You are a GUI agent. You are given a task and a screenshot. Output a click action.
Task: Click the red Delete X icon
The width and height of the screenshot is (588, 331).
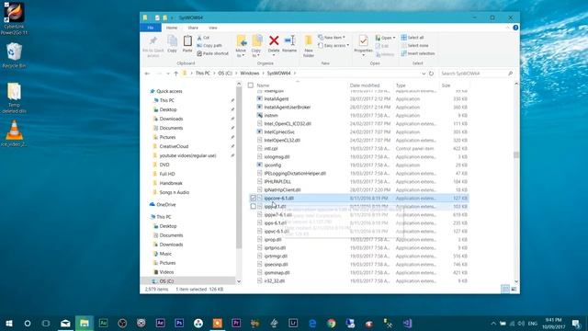274,40
